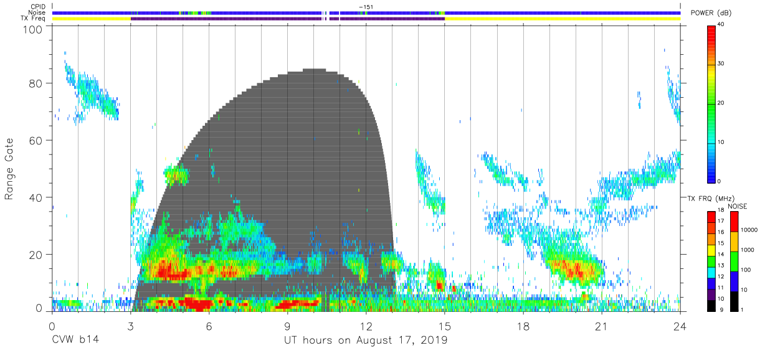This screenshot has height=353, width=765.
Task: Click y-axis tick label '60'
Action: pyautogui.click(x=37, y=141)
